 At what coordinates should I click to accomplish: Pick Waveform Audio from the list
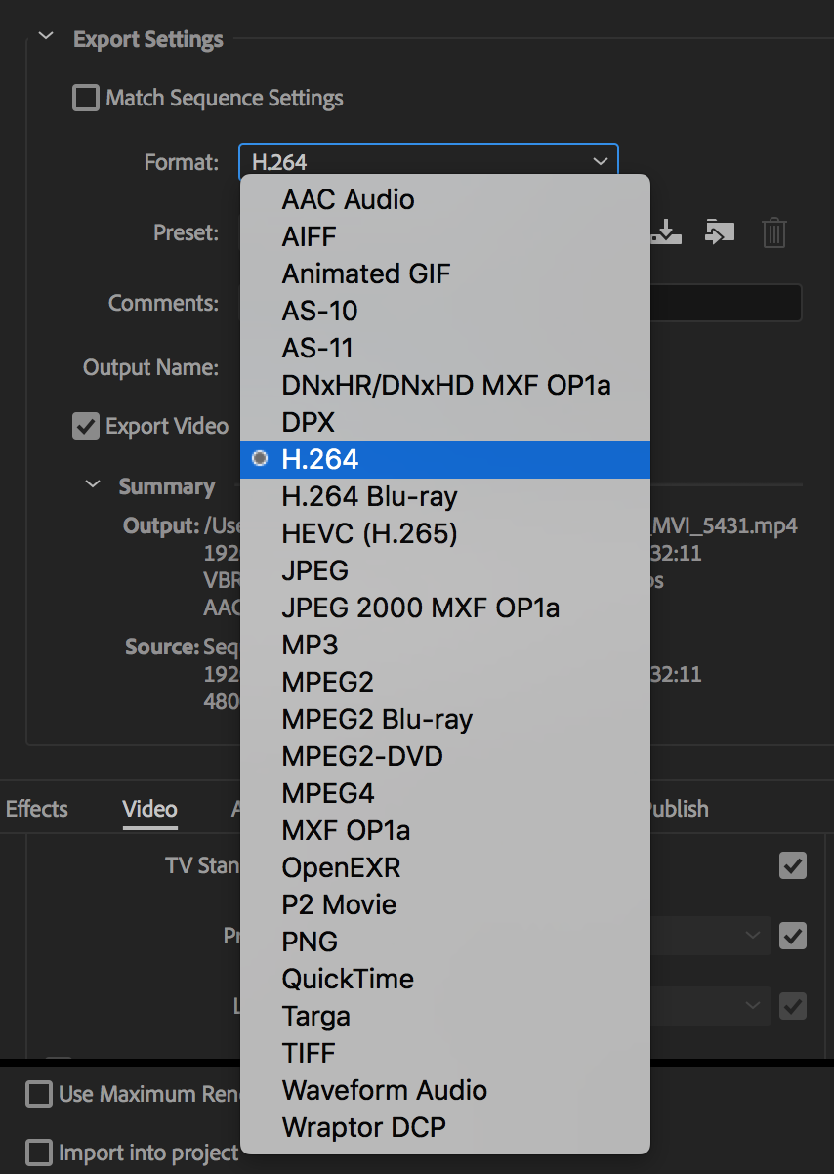[384, 1090]
